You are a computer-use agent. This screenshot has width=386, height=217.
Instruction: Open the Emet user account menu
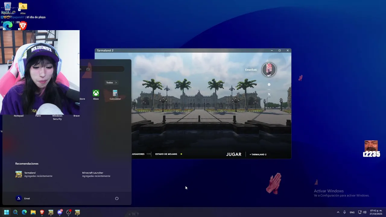(23, 198)
